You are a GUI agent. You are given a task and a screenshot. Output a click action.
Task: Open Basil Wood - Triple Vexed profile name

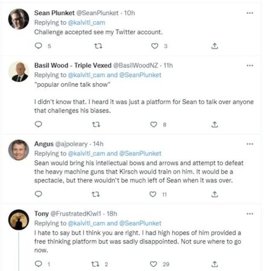[73, 66]
